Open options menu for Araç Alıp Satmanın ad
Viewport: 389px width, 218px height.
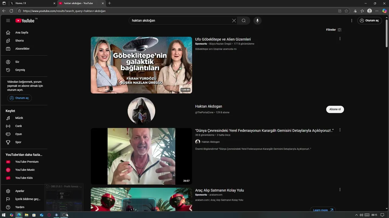click(x=340, y=190)
